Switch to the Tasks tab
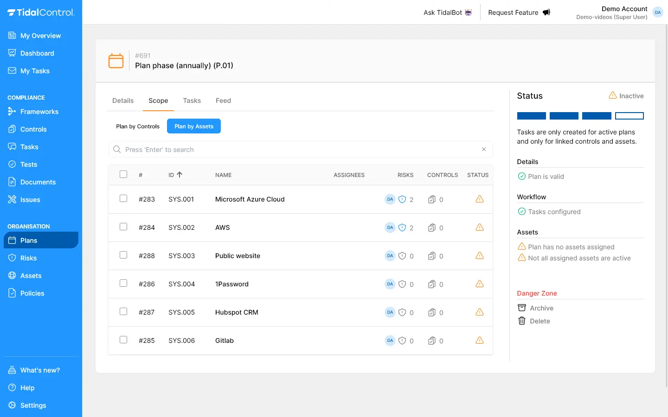The image size is (668, 417). click(192, 101)
